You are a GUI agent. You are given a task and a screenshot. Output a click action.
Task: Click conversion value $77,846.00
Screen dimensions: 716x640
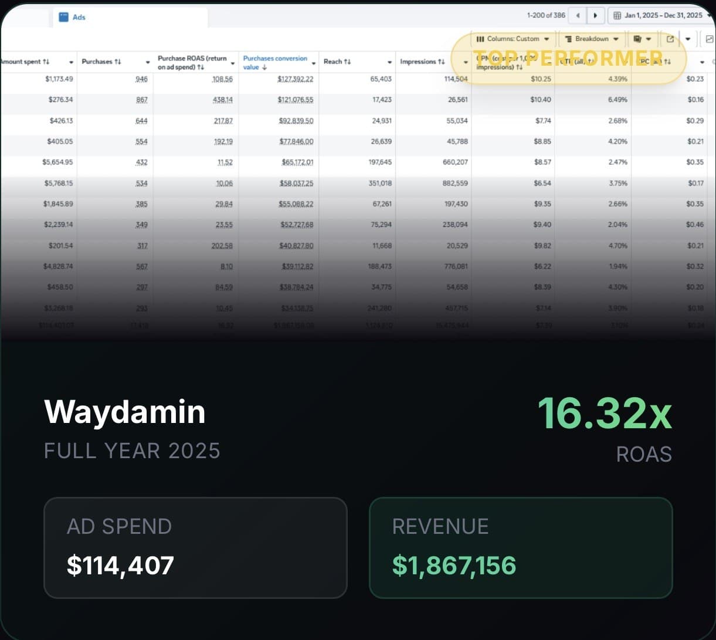(x=297, y=141)
